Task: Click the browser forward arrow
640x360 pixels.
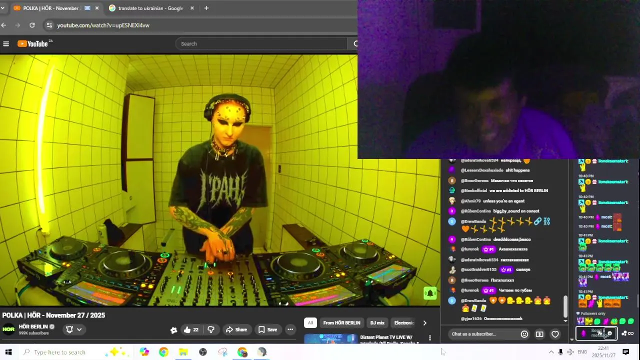Action: click(18, 25)
